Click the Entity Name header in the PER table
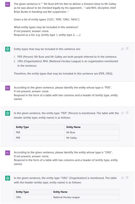135x204 pixels. 92,127
